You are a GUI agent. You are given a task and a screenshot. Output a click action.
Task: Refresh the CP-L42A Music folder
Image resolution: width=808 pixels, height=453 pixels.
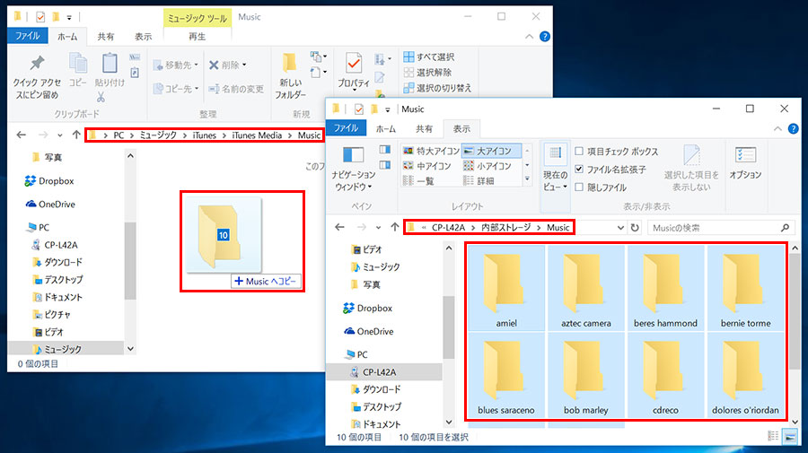(x=635, y=228)
